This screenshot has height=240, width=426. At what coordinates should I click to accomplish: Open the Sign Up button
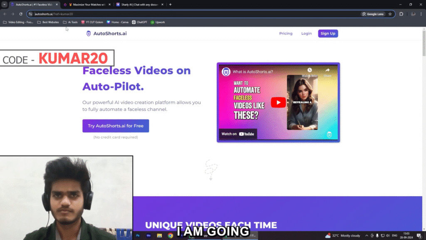click(x=328, y=33)
